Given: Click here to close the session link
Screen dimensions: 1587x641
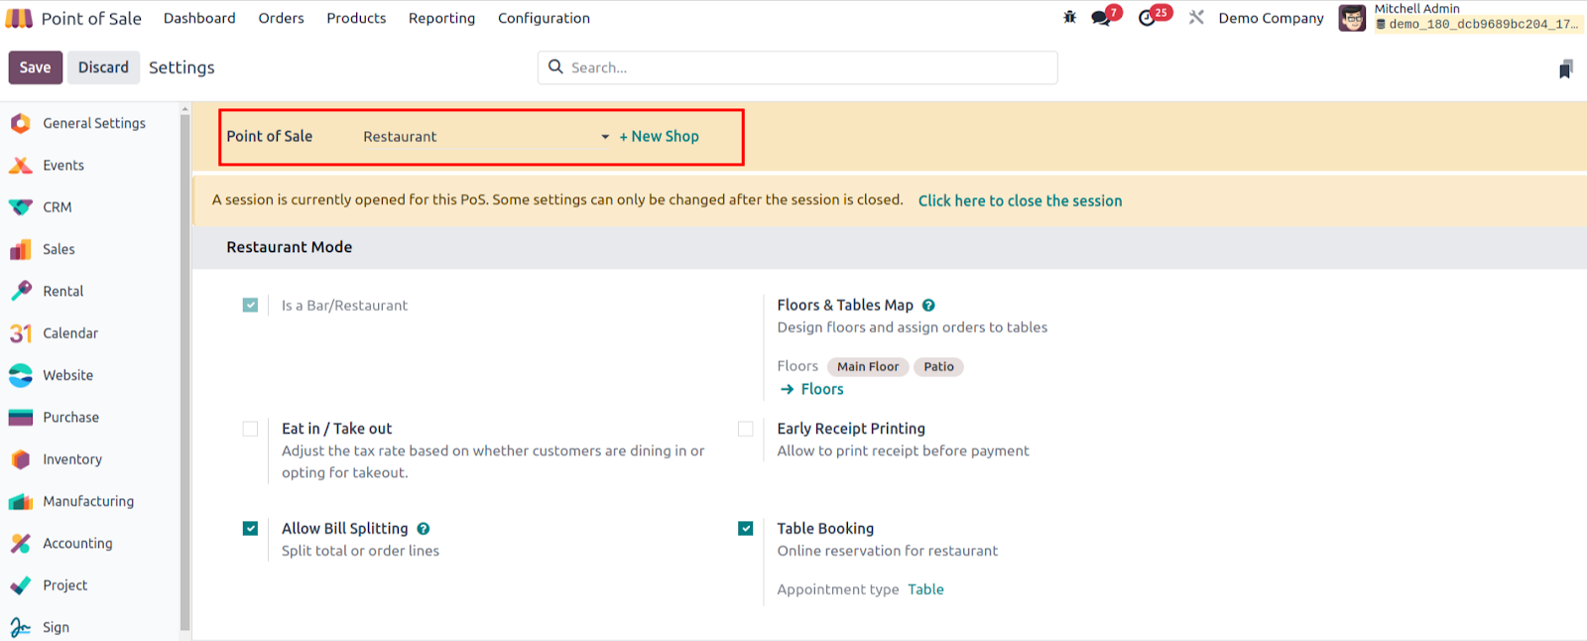Looking at the screenshot, I should coord(1021,200).
